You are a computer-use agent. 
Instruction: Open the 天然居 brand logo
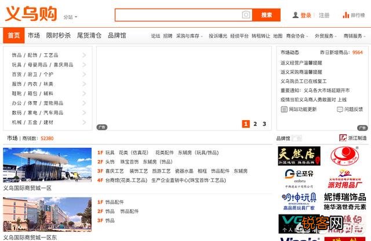pos(299,155)
